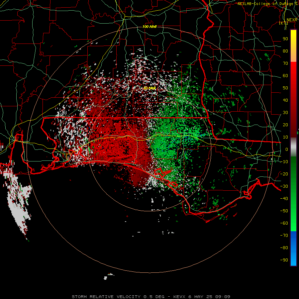Click the "50 NMI" range ring label

(150, 88)
